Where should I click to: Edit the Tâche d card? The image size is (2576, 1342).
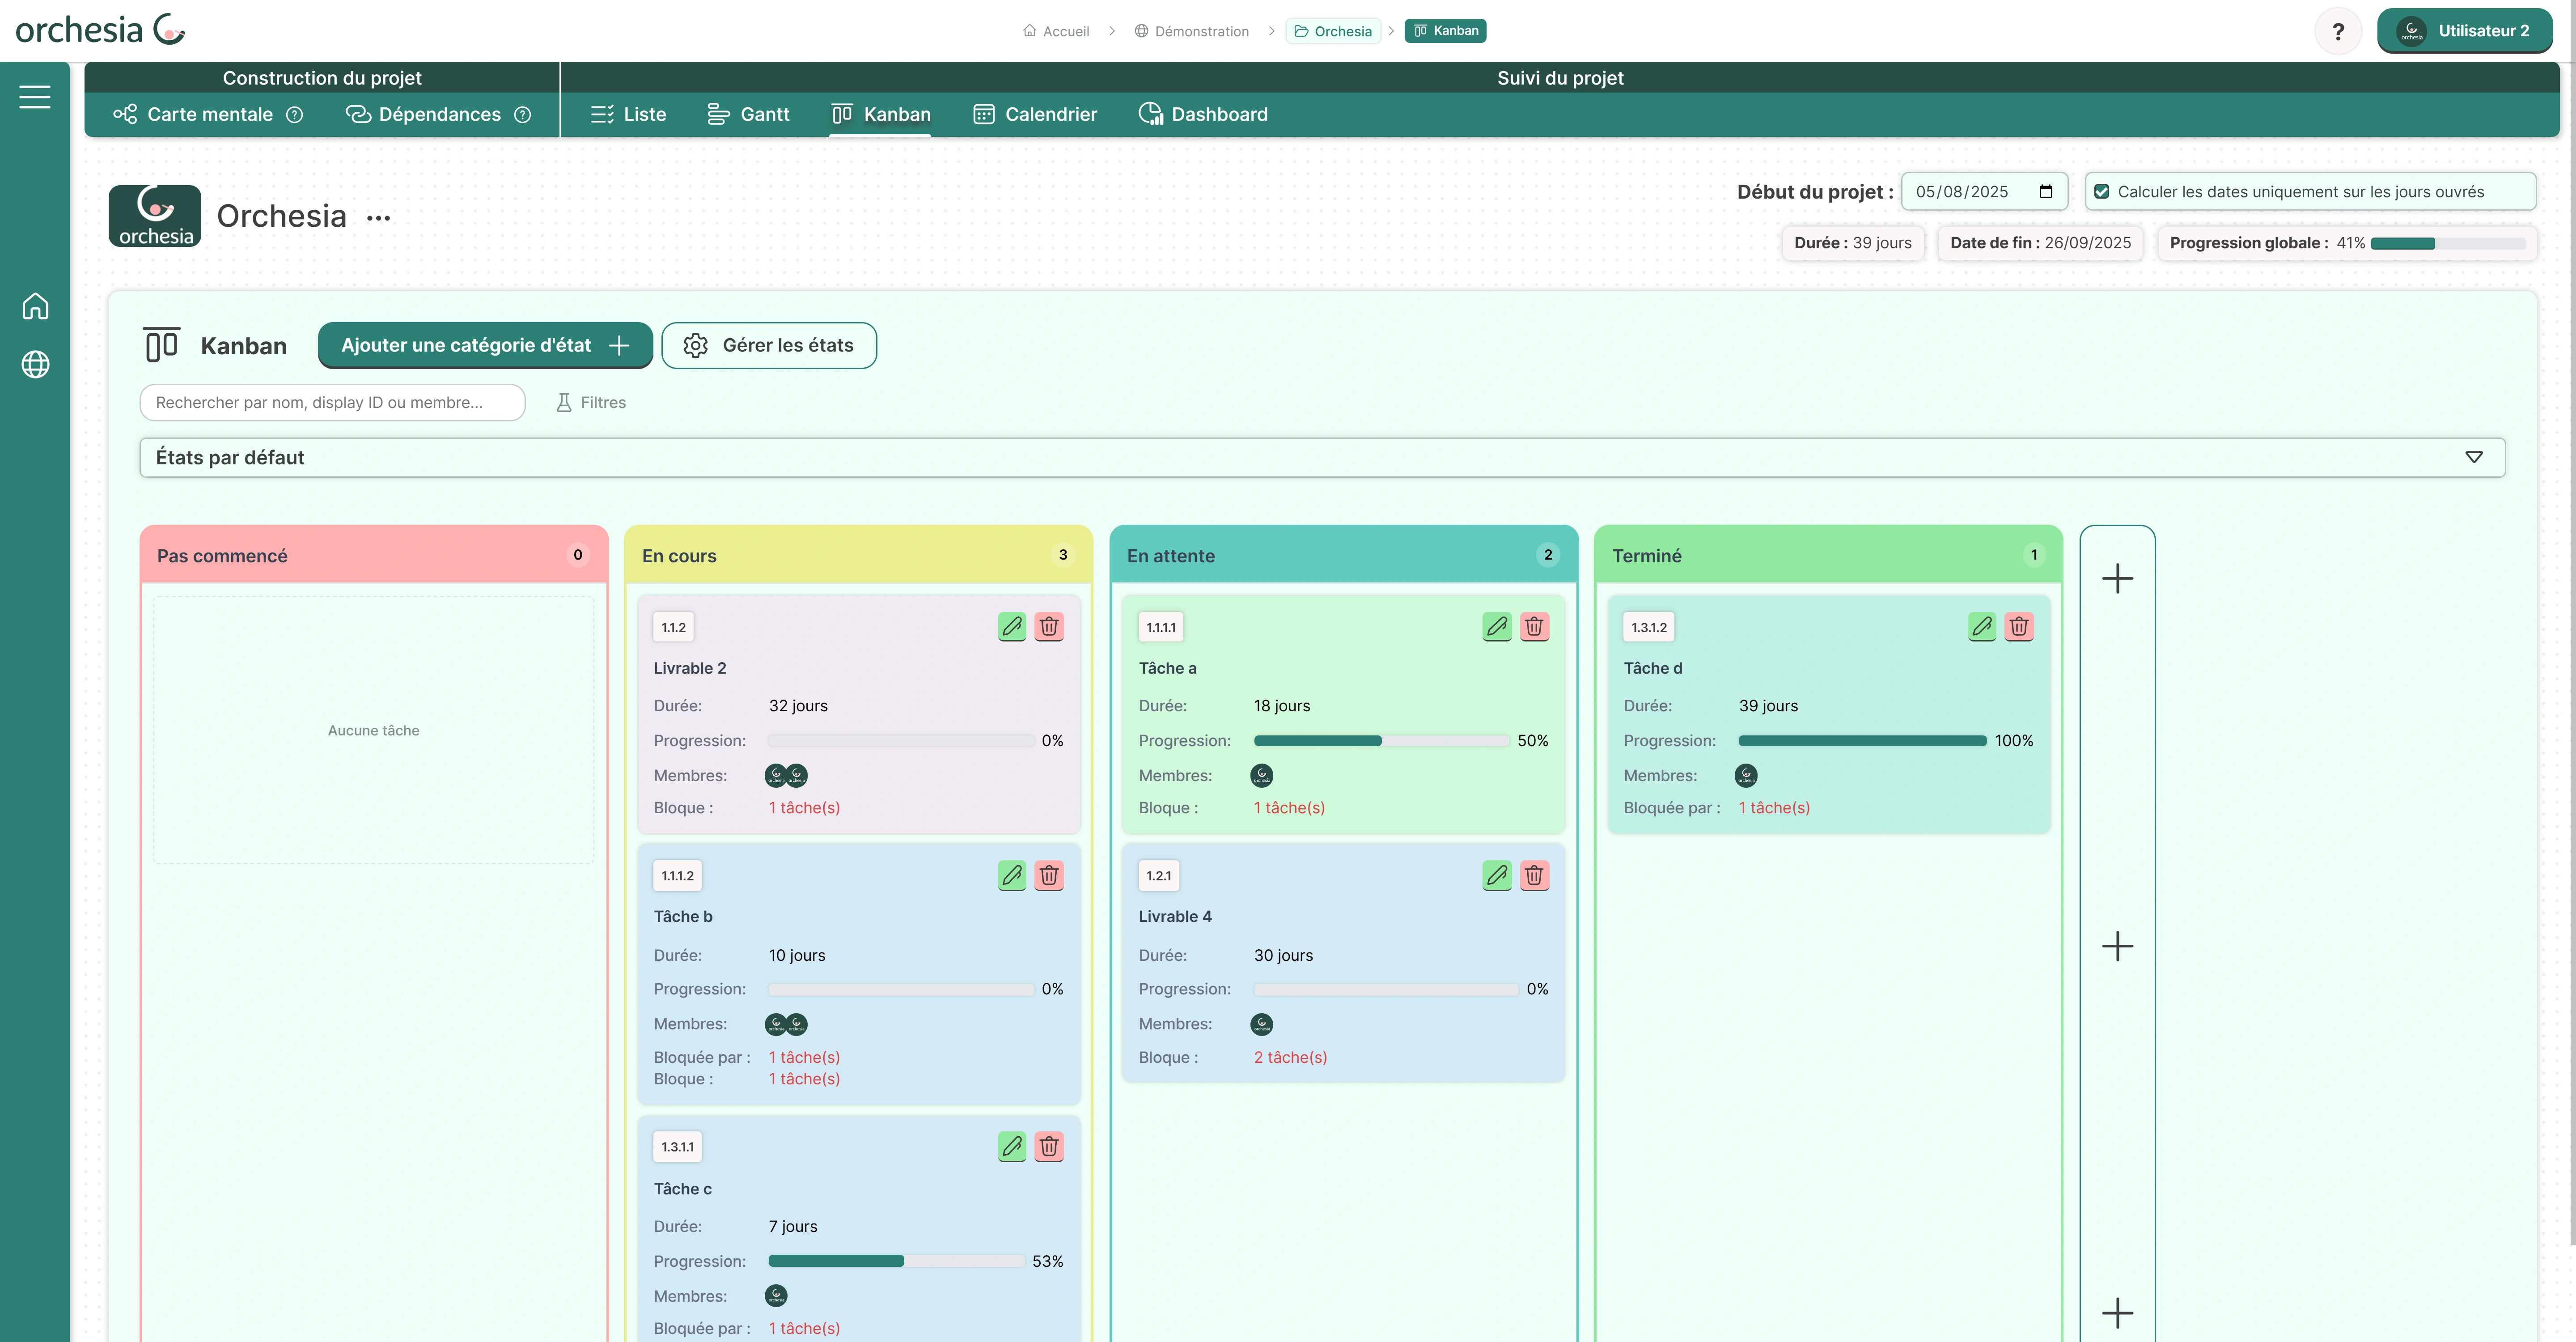click(1982, 627)
